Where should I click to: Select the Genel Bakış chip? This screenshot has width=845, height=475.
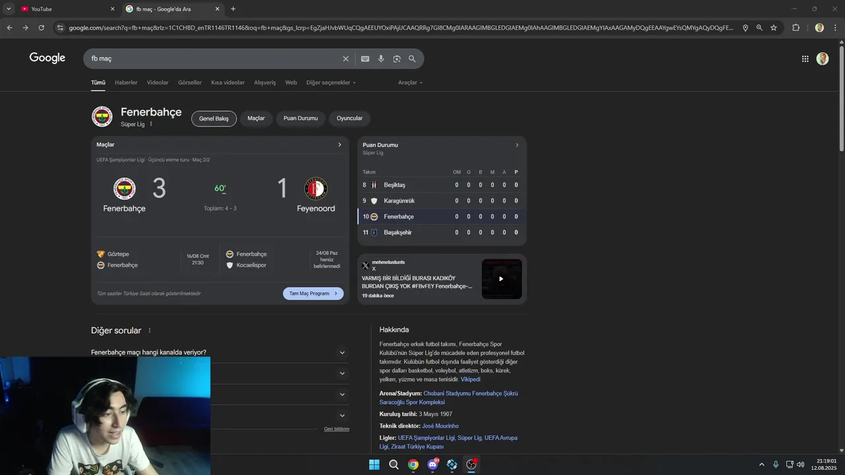pos(214,119)
